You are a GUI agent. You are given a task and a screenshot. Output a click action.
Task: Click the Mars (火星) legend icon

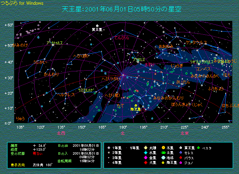(145, 162)
